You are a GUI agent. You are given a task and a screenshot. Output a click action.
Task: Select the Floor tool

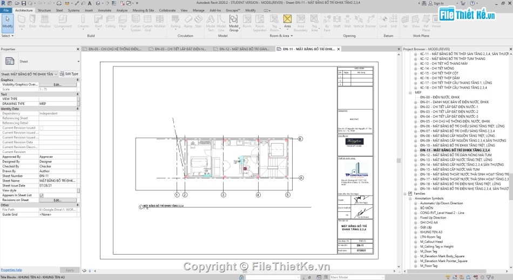123,21
